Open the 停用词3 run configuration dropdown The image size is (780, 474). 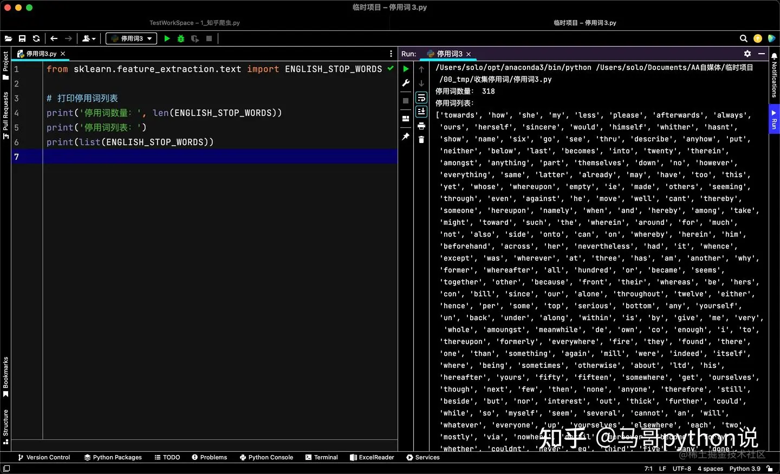(x=131, y=38)
